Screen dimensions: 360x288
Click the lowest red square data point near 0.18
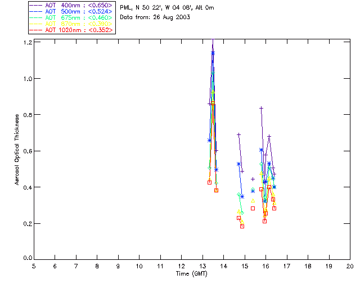point(242,226)
